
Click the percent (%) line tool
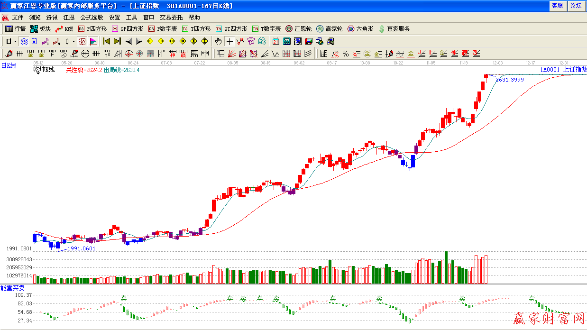pos(346,54)
